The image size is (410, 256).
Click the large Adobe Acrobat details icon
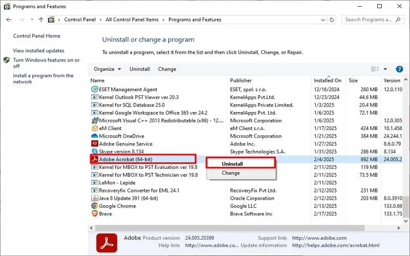pyautogui.click(x=107, y=243)
